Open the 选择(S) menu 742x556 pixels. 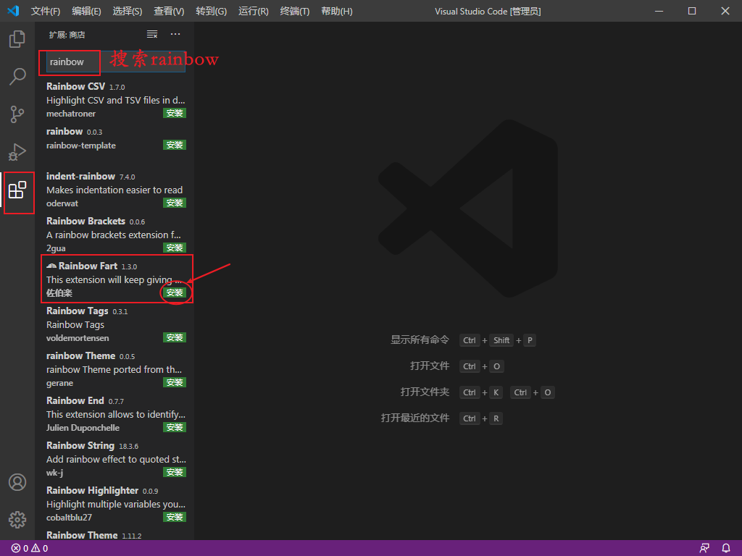tap(128, 11)
